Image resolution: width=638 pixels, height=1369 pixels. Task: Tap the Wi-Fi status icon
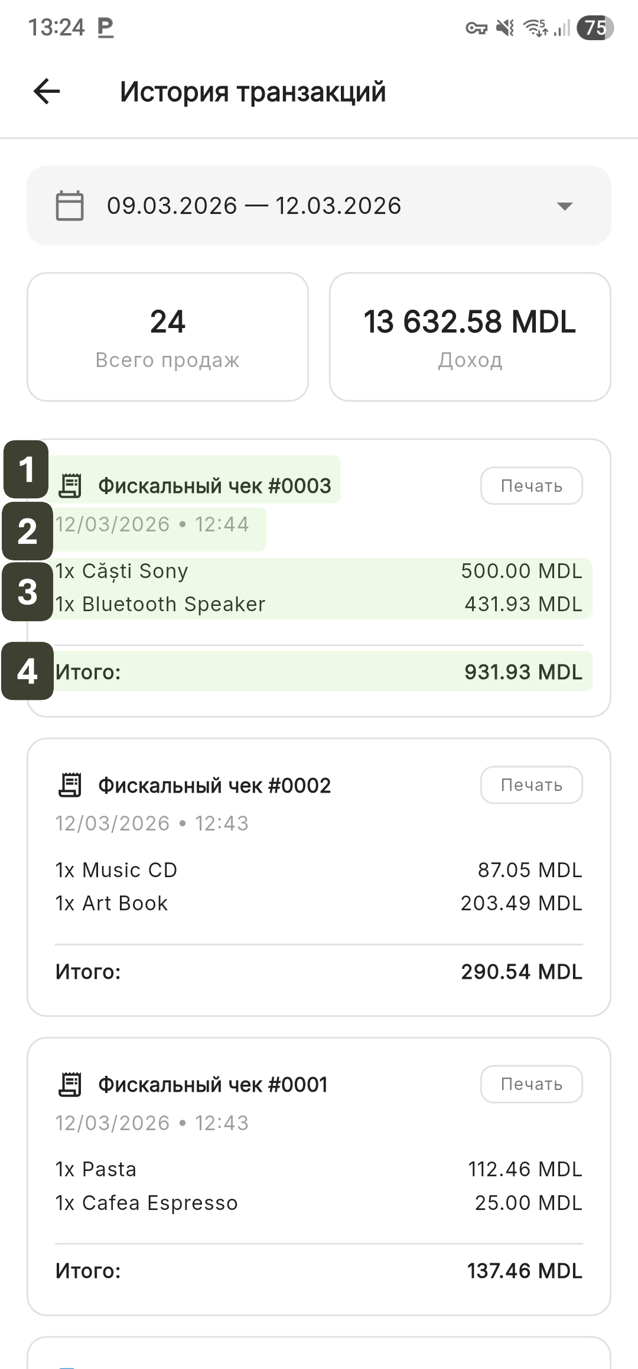click(x=536, y=28)
